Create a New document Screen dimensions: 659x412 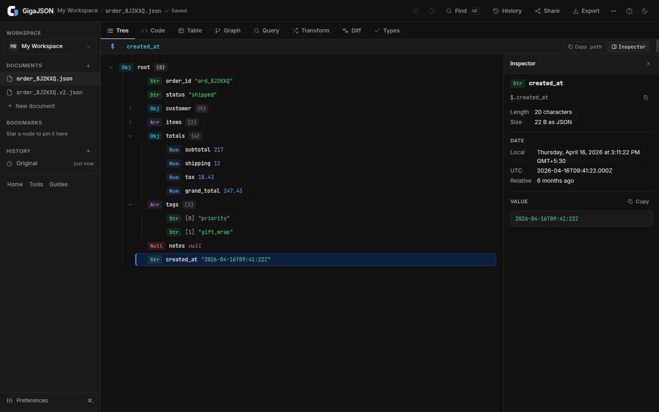(31, 106)
